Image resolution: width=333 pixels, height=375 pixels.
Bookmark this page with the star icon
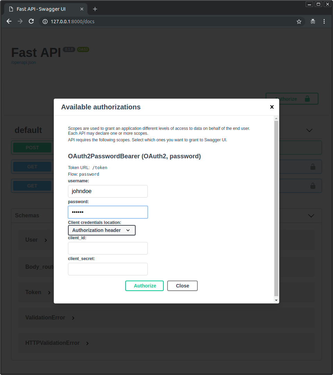click(x=299, y=22)
